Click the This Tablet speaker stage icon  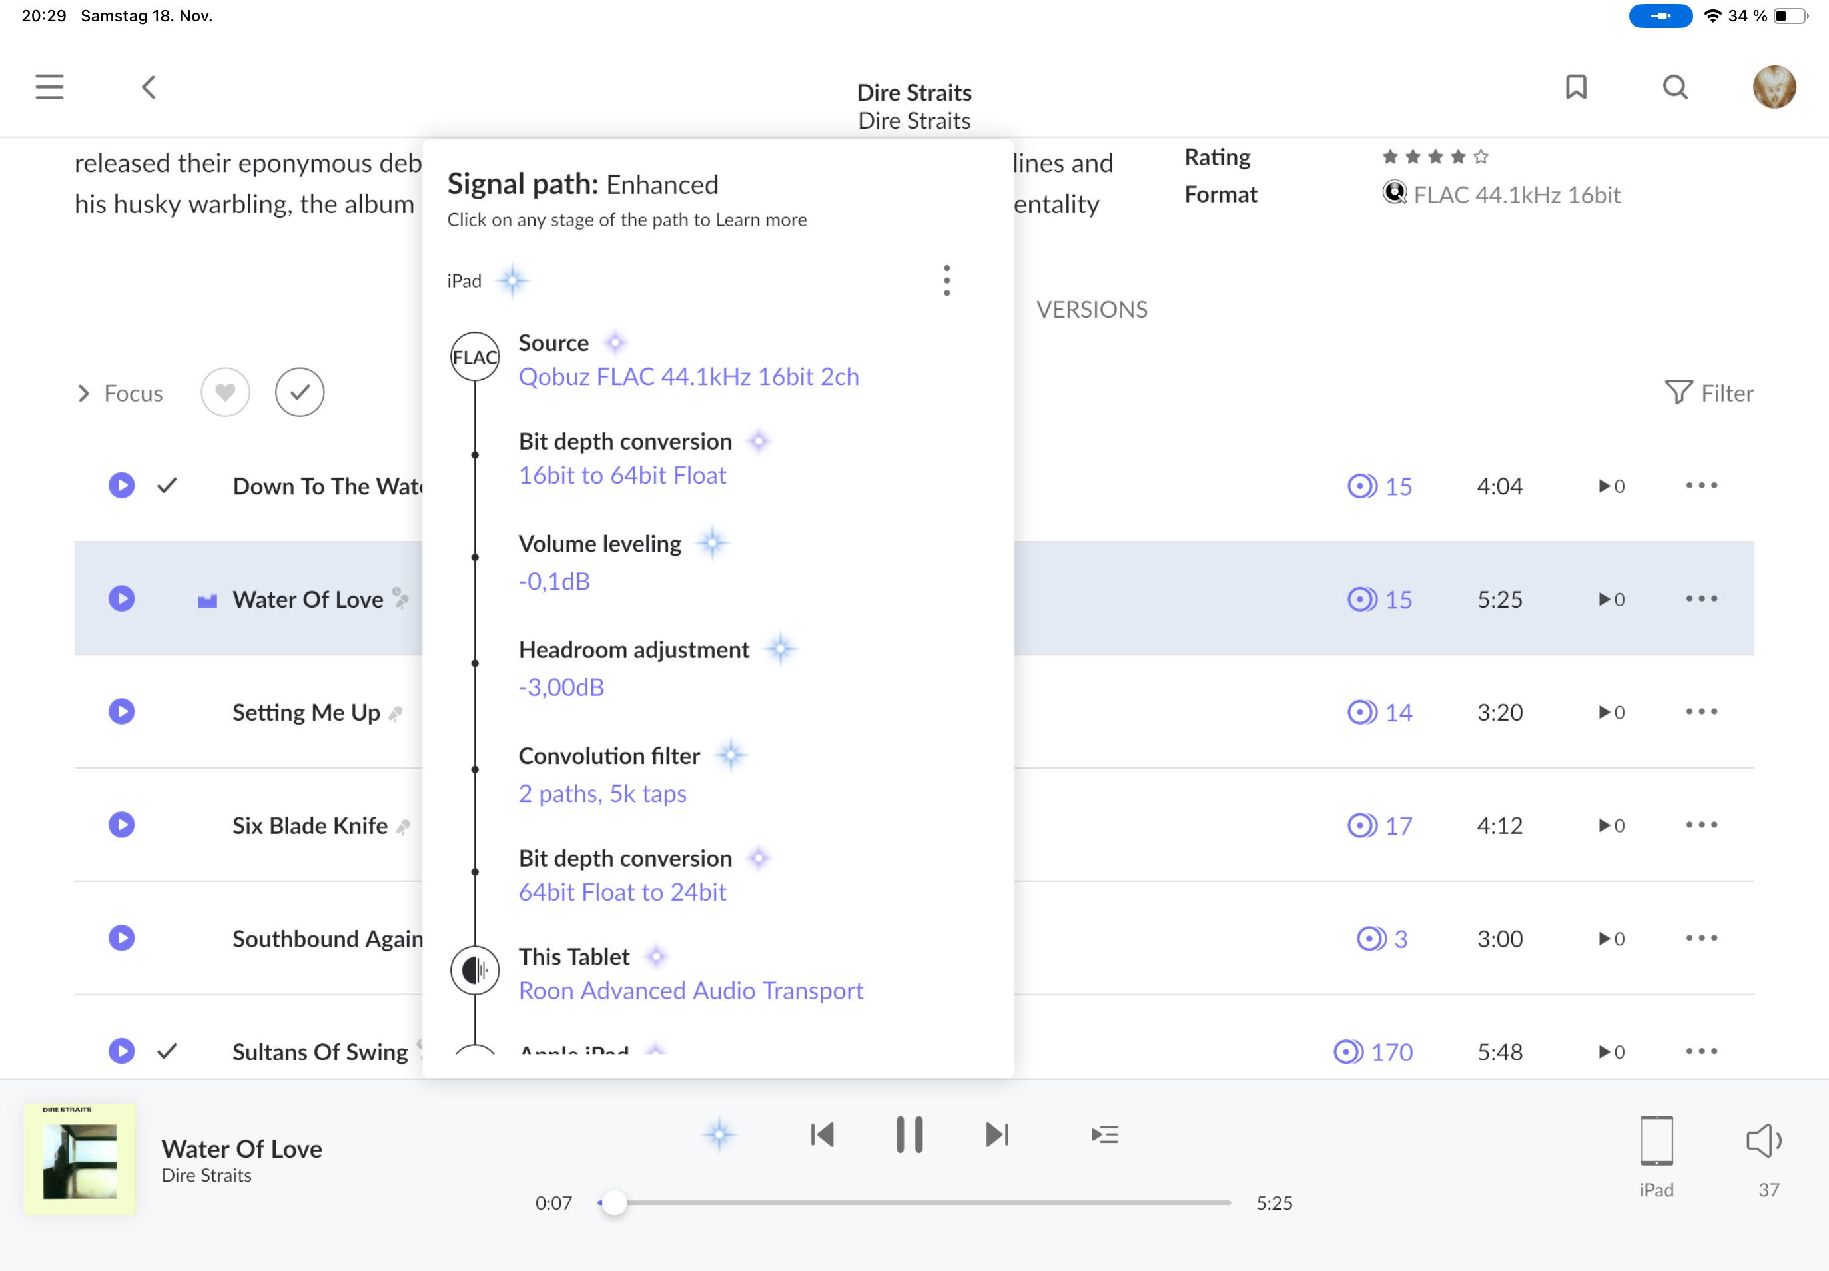pos(475,970)
